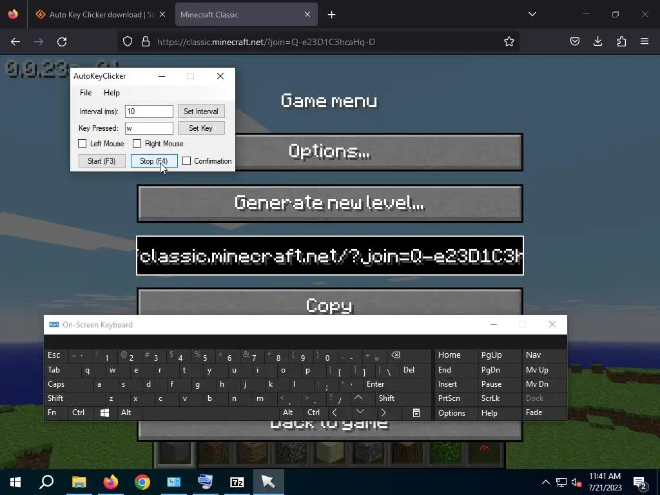Click the muted volume tray icon
This screenshot has width=660, height=495.
point(576,482)
